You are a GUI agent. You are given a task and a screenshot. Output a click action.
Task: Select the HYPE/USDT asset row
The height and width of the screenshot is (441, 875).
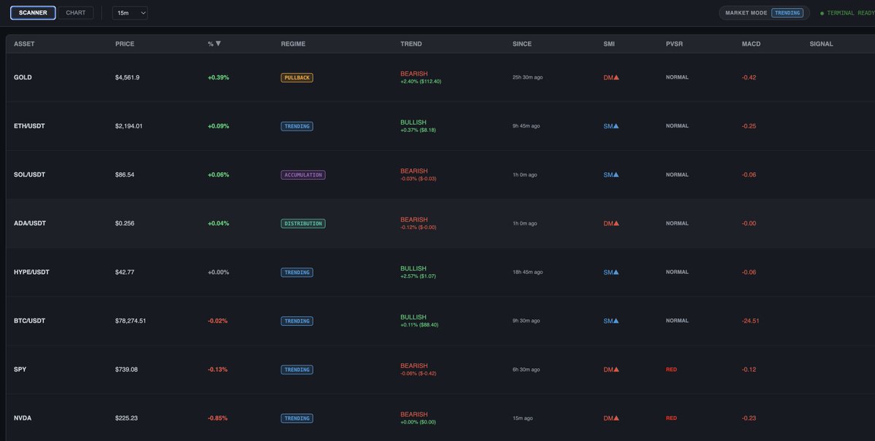440,273
